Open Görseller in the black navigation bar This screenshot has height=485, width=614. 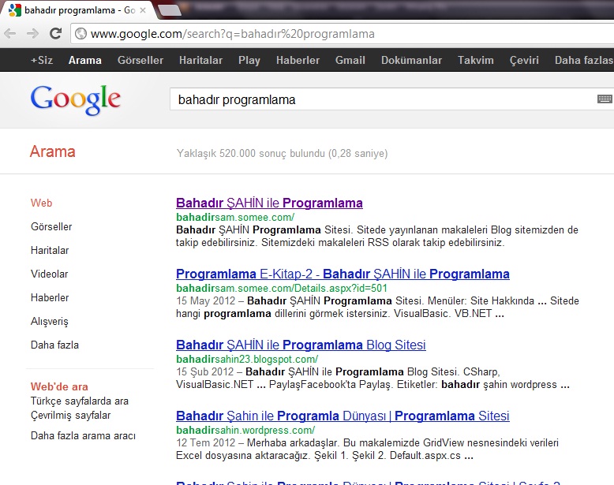click(x=140, y=60)
